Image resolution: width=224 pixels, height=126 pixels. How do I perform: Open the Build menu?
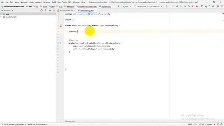coord(54,2)
